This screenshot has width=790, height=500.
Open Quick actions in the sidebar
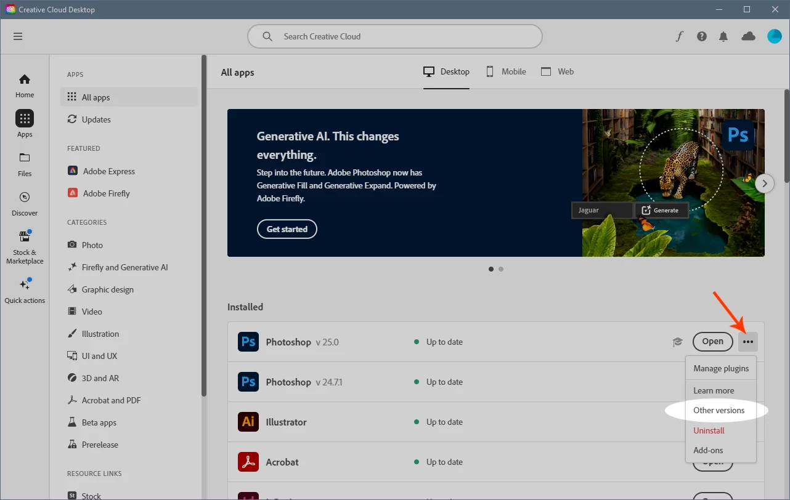[x=25, y=291]
